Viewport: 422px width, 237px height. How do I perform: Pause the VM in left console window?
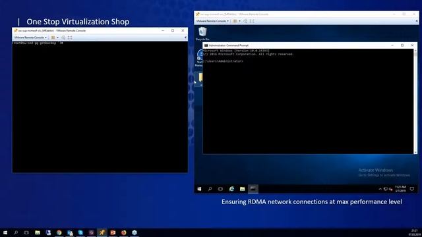coord(53,38)
